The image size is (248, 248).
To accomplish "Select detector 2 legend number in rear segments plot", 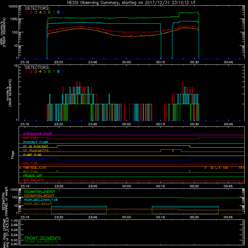I will point(31,72).
